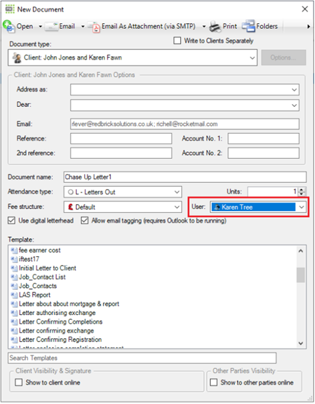Open the Folders toolbar icon
Viewport: 315px width, 404px height.
tap(249, 26)
